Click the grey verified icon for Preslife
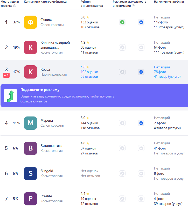The height and width of the screenshot is (208, 188). [x=141, y=199]
